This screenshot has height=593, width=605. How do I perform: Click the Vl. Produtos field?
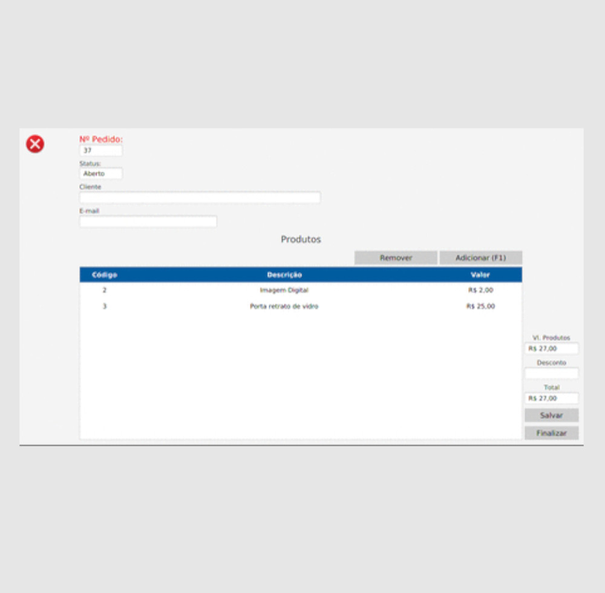pyautogui.click(x=551, y=349)
